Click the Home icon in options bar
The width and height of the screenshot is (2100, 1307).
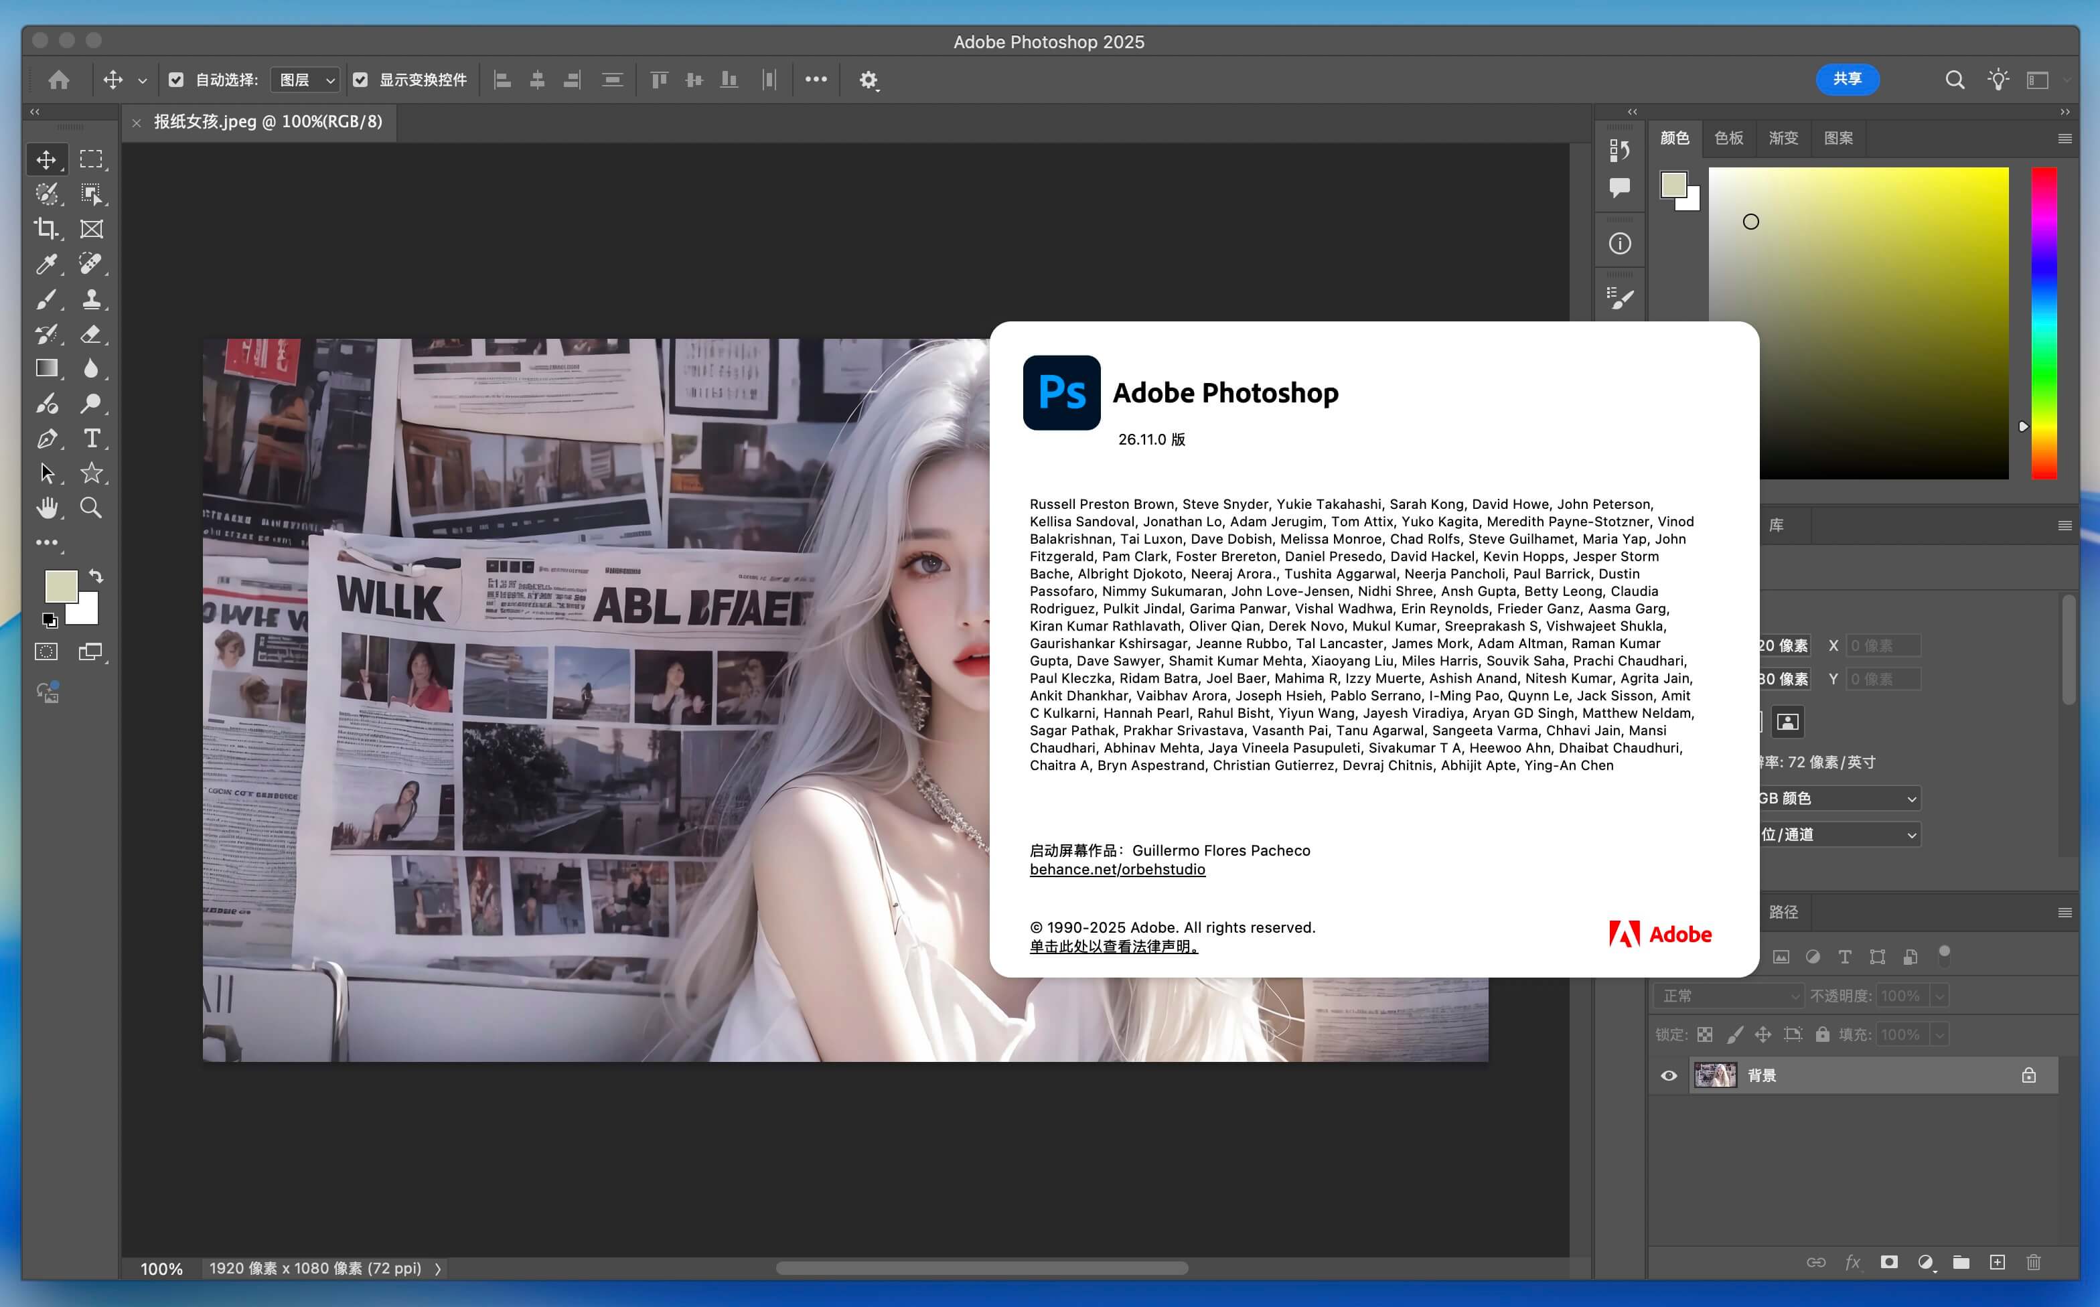coord(59,80)
